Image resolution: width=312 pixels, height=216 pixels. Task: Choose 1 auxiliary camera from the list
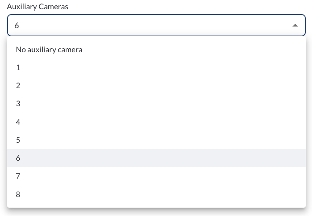[x=156, y=68]
